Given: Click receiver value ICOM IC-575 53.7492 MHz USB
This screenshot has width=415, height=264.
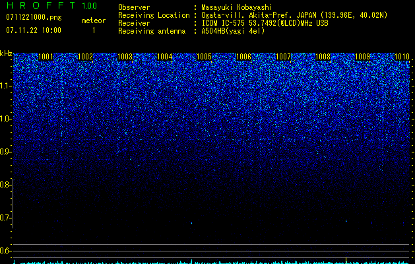Looking at the screenshot, I should (x=265, y=23).
